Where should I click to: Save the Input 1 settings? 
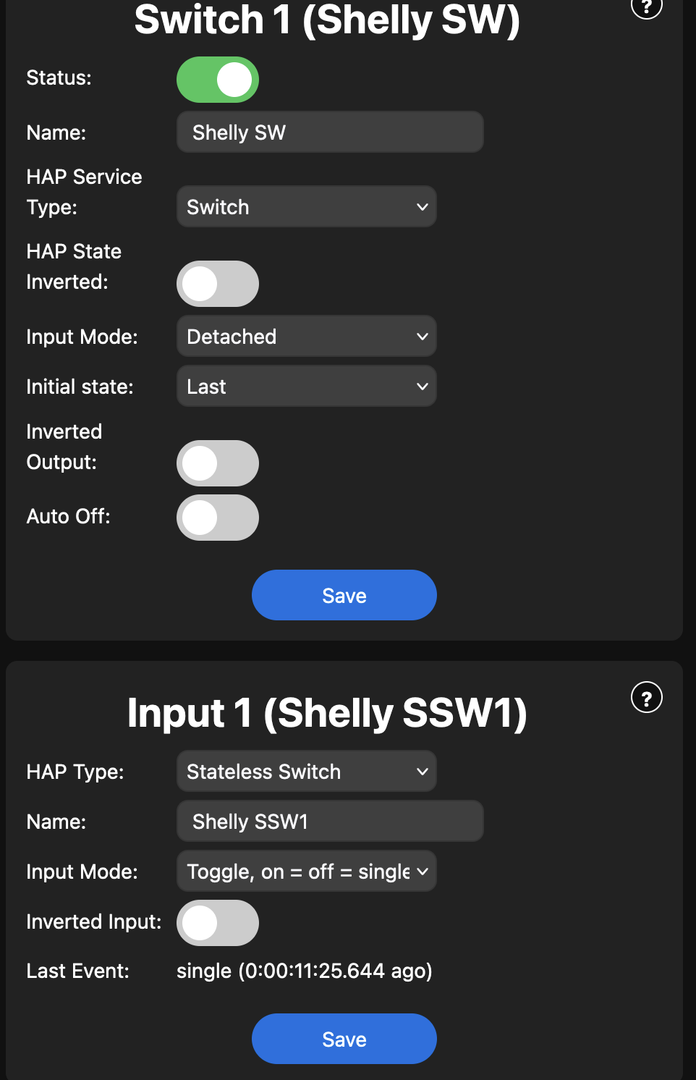(344, 1039)
